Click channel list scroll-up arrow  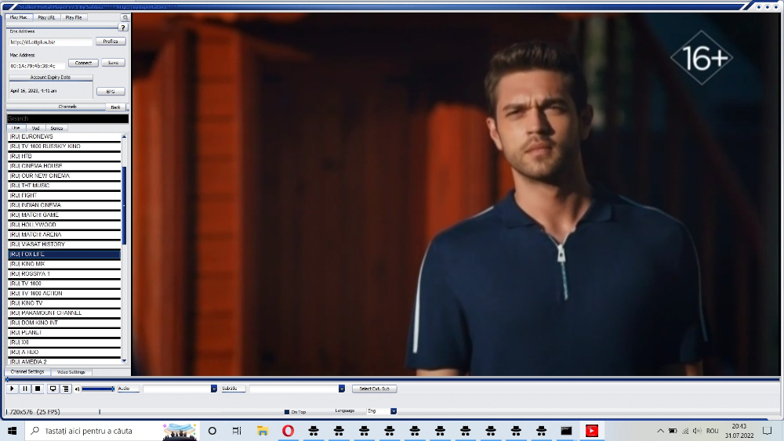pyautogui.click(x=124, y=136)
